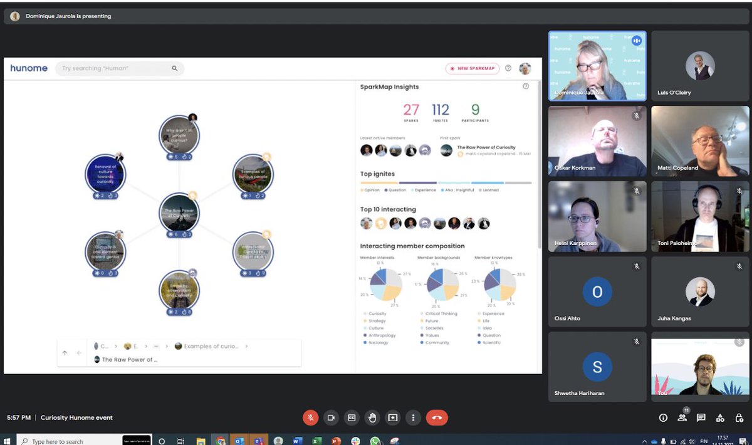Open breadcrumb 'Examples of curio...'
Image resolution: width=752 pixels, height=445 pixels.
[x=207, y=346]
